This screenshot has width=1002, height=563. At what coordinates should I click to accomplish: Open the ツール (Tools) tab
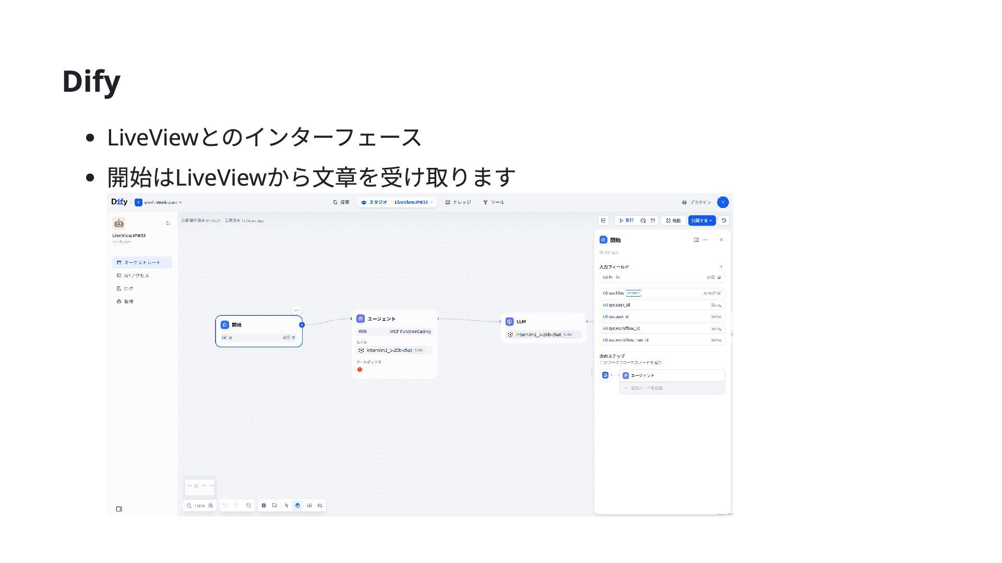pyautogui.click(x=494, y=202)
